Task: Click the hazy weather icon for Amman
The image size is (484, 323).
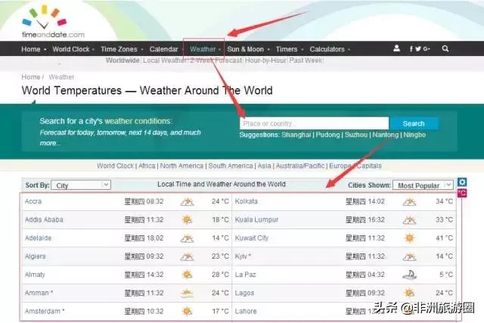Action: [187, 293]
